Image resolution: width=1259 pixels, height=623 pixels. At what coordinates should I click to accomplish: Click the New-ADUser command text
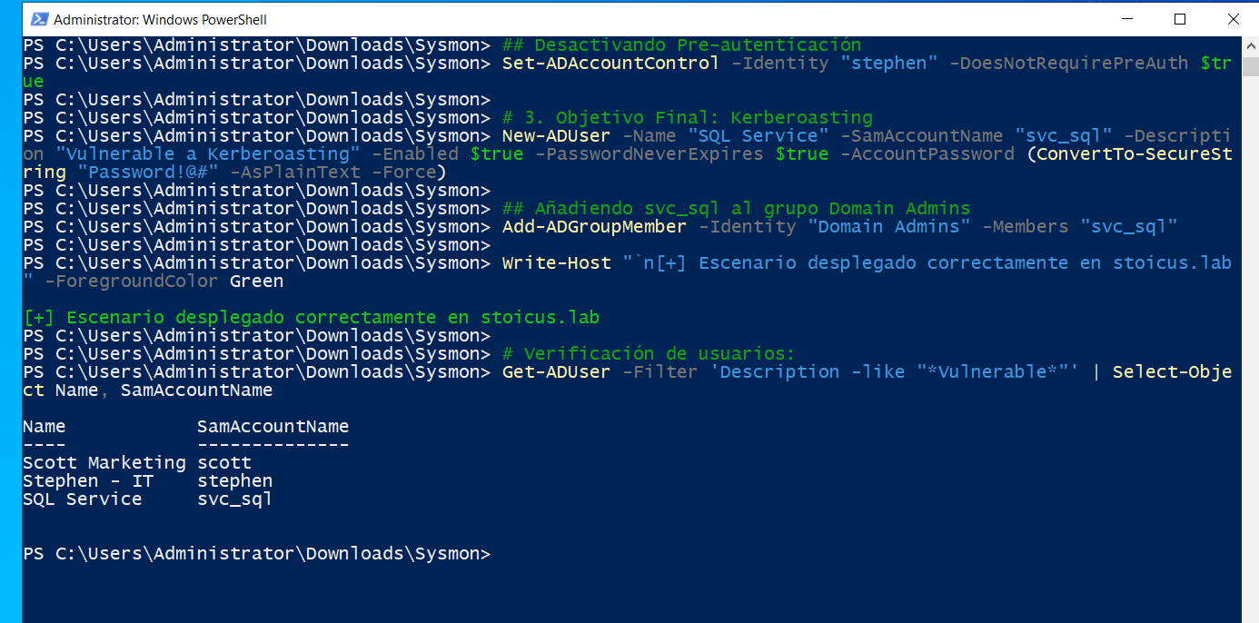tap(556, 136)
